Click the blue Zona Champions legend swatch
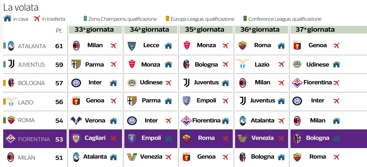The height and width of the screenshot is (167, 367). point(85,18)
